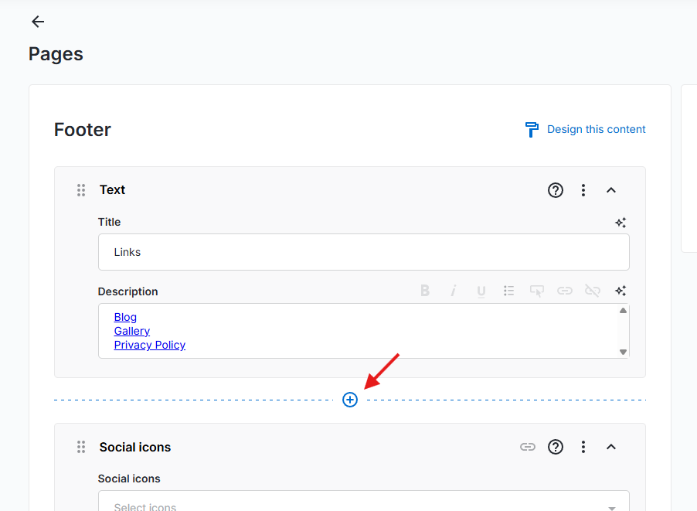
Task: Toggle underline formatting in Description
Action: point(481,291)
